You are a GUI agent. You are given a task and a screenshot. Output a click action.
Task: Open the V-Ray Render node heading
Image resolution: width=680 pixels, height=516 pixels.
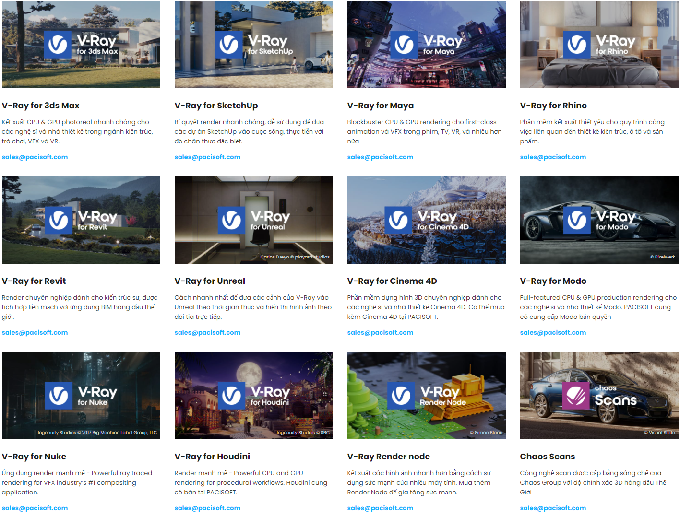point(389,457)
